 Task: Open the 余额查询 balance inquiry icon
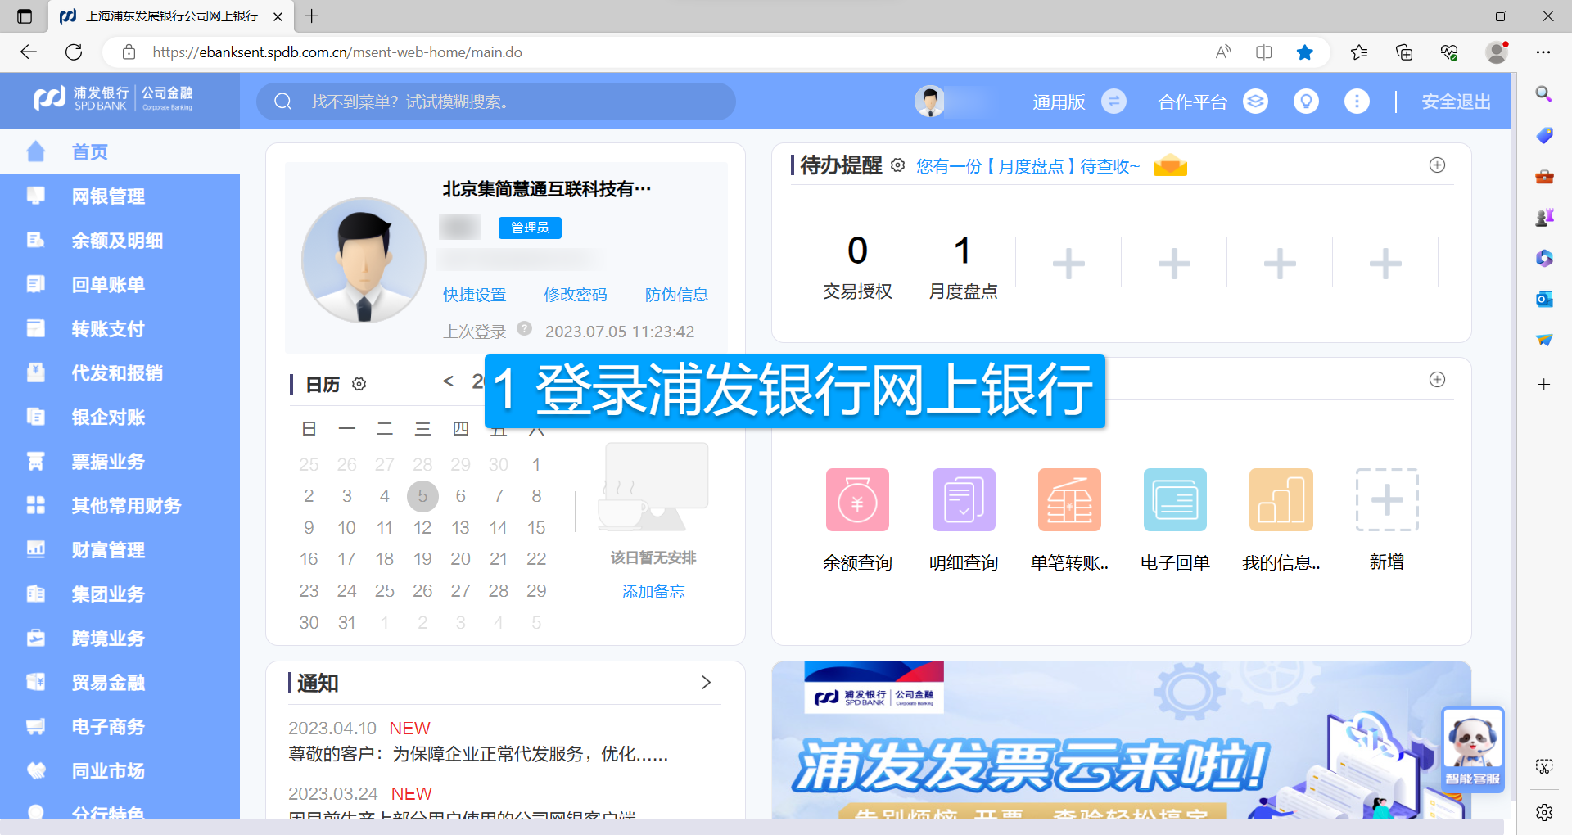pyautogui.click(x=857, y=499)
